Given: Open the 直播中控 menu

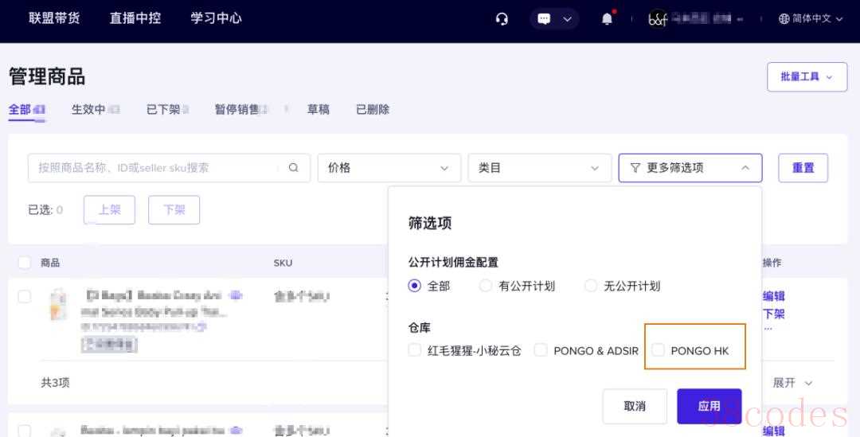Looking at the screenshot, I should click(x=135, y=18).
